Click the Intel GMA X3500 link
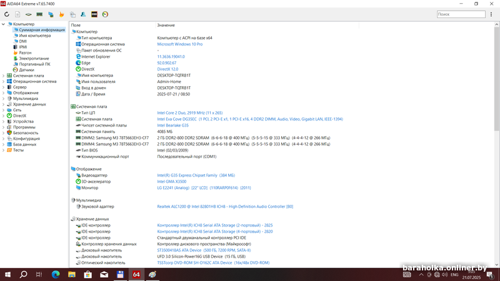This screenshot has height=281, width=500. 171,182
